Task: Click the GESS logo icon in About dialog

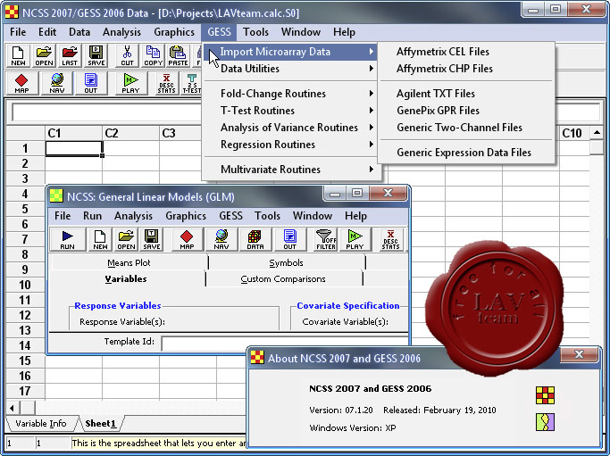Action: [x=545, y=422]
